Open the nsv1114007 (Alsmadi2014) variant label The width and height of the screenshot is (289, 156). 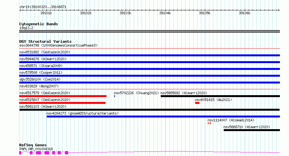tap(231, 120)
